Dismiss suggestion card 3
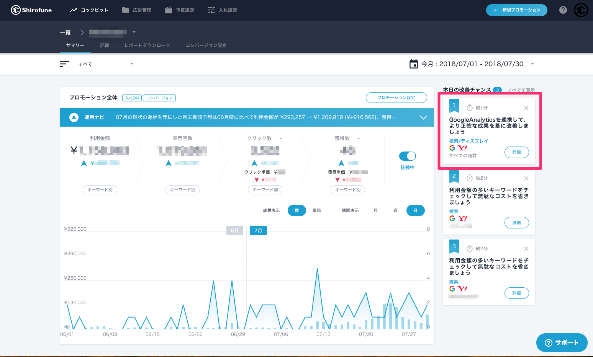Screen dimensions: 593x357 [526, 249]
